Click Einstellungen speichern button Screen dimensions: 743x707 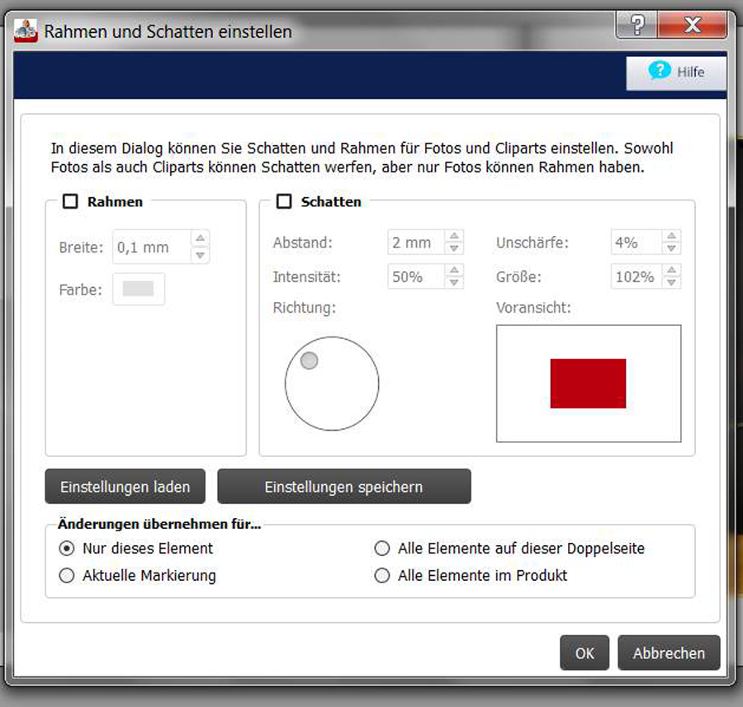click(344, 487)
